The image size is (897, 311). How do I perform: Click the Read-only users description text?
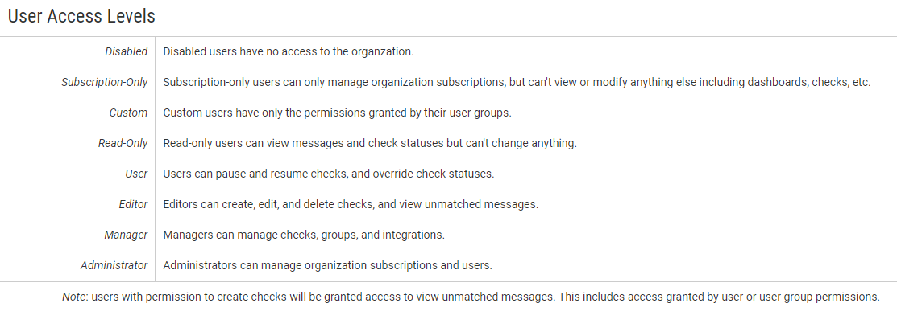pos(370,143)
